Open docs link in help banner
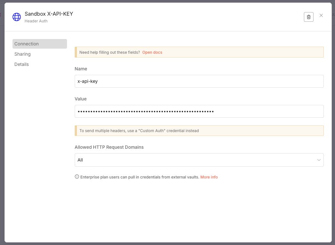 (x=152, y=52)
